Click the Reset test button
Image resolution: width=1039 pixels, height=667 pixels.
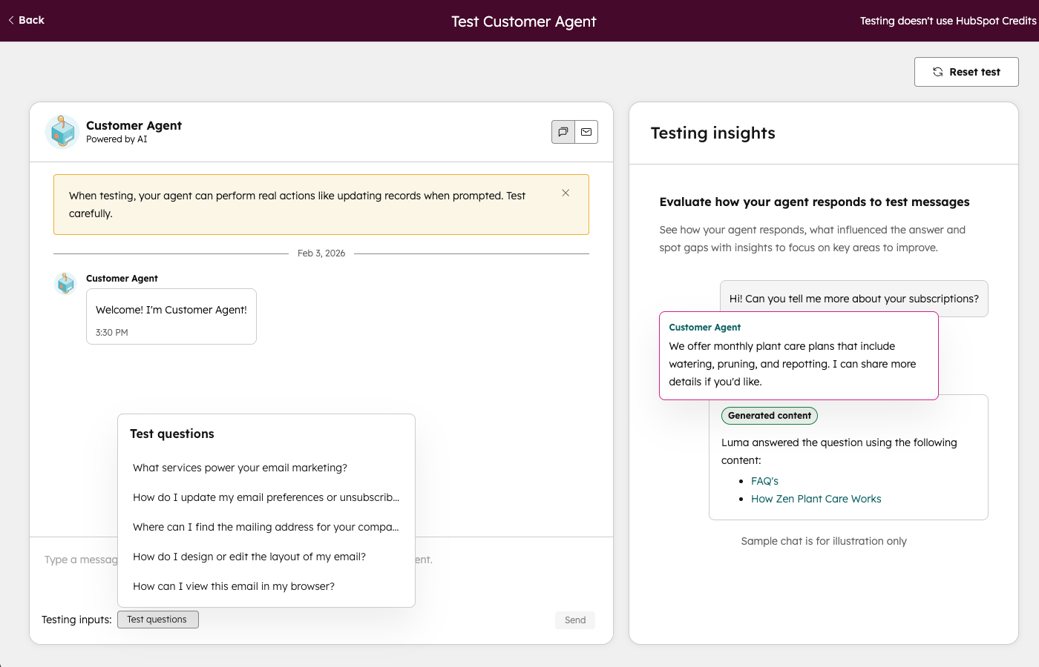pos(966,72)
